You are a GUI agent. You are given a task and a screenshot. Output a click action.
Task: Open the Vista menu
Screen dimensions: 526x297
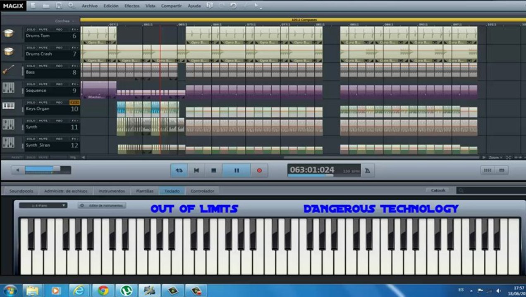point(151,6)
